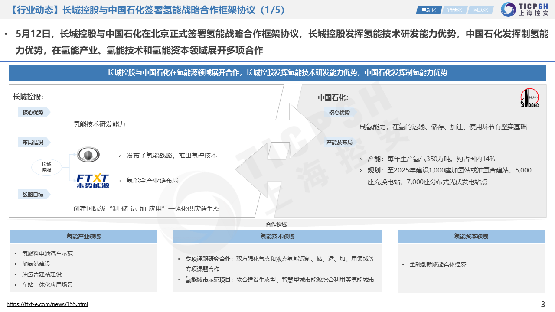Select the 战略目标 tag

[33, 195]
